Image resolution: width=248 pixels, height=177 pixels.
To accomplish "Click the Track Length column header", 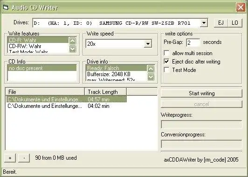I will tap(105, 92).
